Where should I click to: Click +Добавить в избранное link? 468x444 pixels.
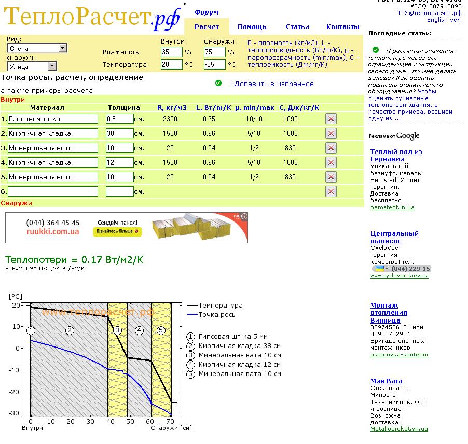click(x=271, y=84)
